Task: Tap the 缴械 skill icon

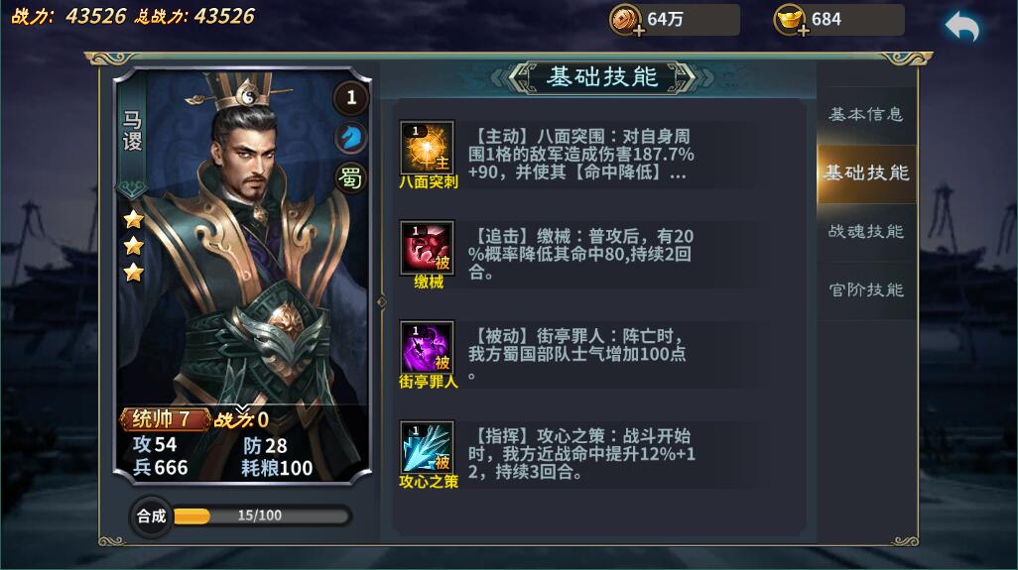Action: pyautogui.click(x=427, y=248)
